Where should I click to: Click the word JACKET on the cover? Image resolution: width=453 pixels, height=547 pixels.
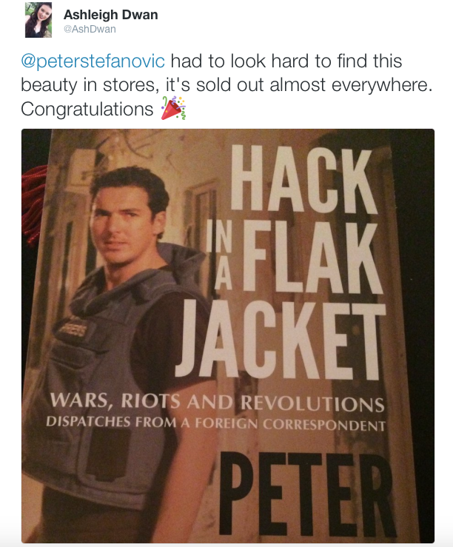[x=280, y=339]
